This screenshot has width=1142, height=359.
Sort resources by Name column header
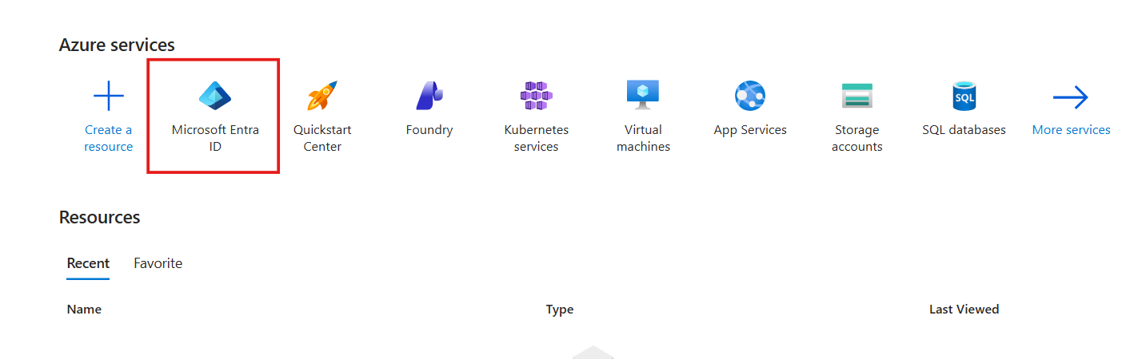click(x=84, y=310)
